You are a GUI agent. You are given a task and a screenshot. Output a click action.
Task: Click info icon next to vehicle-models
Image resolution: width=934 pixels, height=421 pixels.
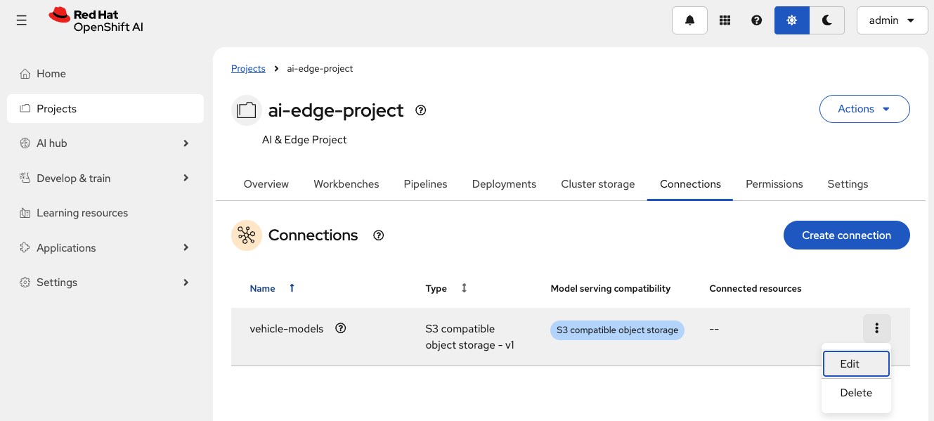pos(341,328)
